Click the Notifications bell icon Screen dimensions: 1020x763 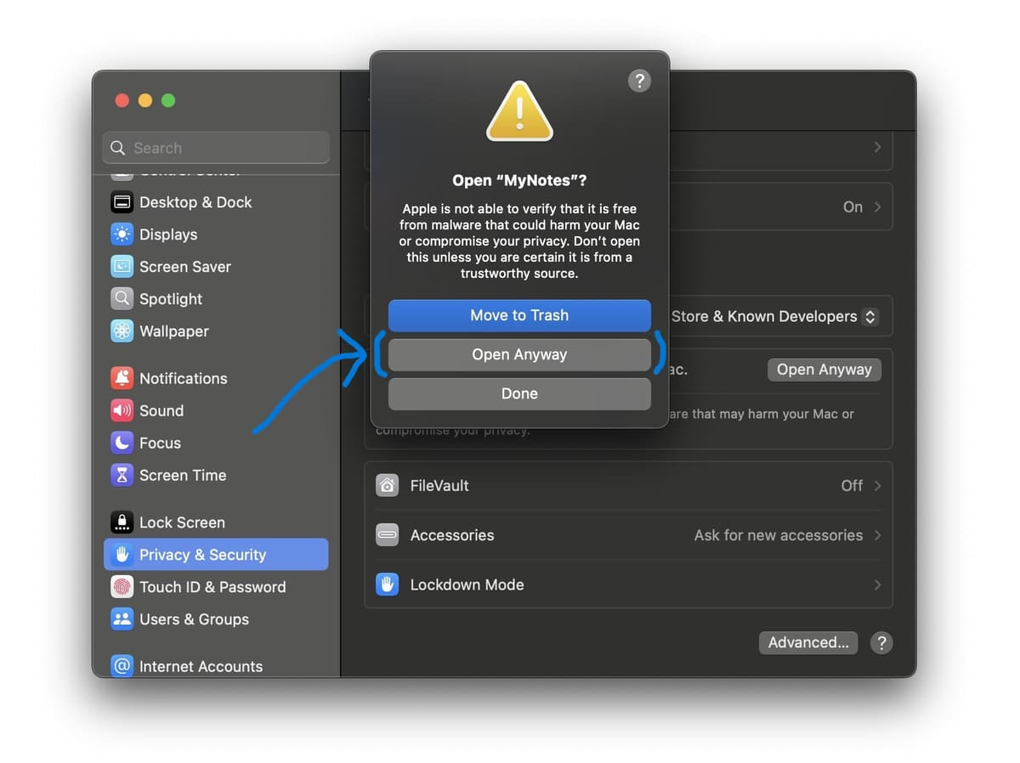[122, 378]
